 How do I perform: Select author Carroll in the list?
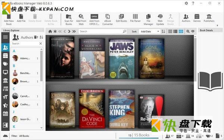point(25,96)
